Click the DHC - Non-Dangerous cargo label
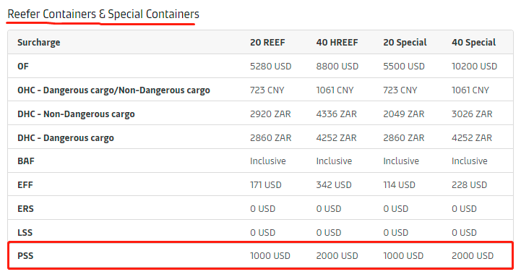Image resolution: width=521 pixels, height=277 pixels. click(x=76, y=114)
